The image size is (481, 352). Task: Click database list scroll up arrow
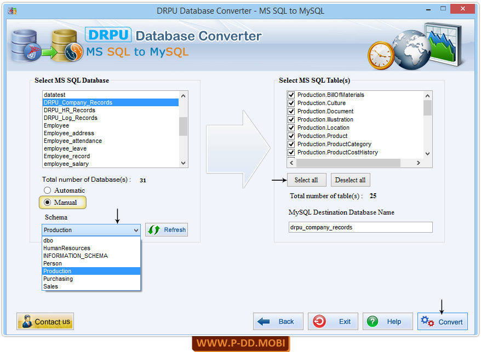(x=183, y=96)
